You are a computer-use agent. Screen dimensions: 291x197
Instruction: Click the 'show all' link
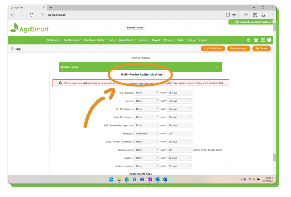coord(136,58)
